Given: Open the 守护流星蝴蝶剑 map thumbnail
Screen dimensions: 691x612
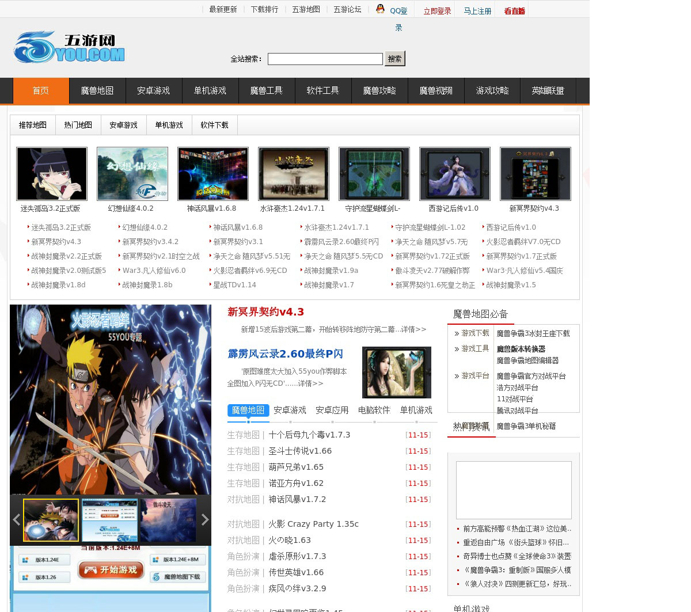Looking at the screenshot, I should tap(374, 174).
